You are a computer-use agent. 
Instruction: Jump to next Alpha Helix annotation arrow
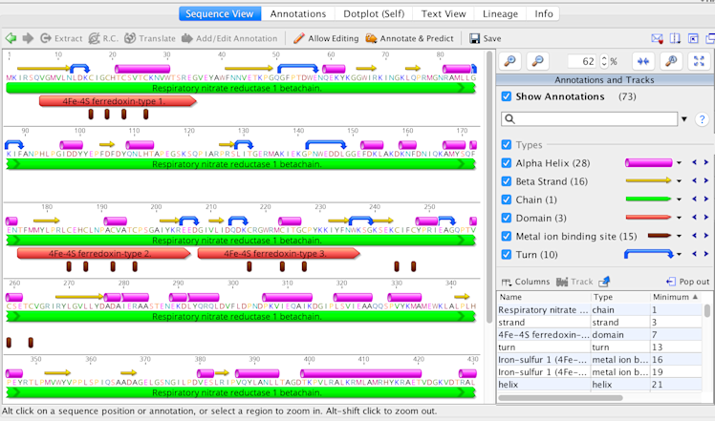705,163
